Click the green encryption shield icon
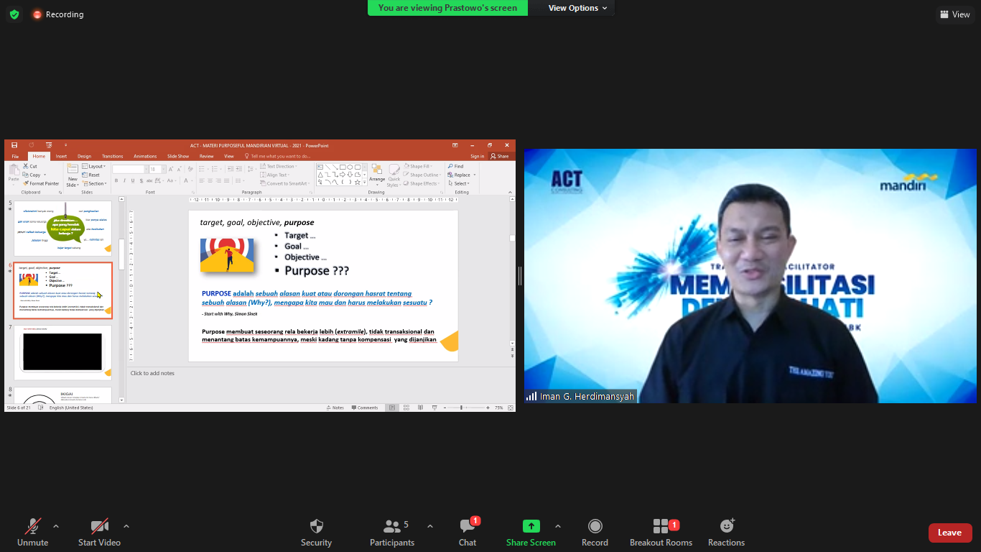Viewport: 981px width, 552px height. (x=14, y=14)
